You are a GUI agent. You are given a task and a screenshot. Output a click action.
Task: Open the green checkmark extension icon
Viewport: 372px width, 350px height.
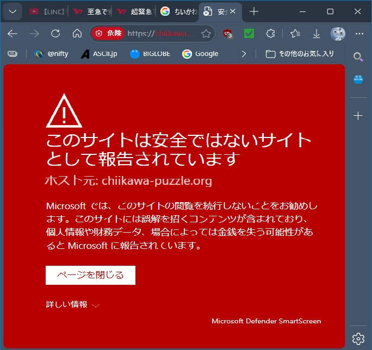pyautogui.click(x=249, y=34)
